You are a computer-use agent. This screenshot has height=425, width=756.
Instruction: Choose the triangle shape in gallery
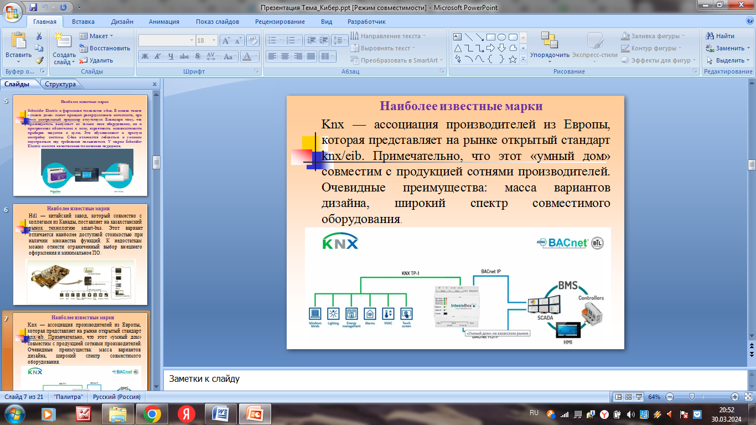[x=458, y=48]
